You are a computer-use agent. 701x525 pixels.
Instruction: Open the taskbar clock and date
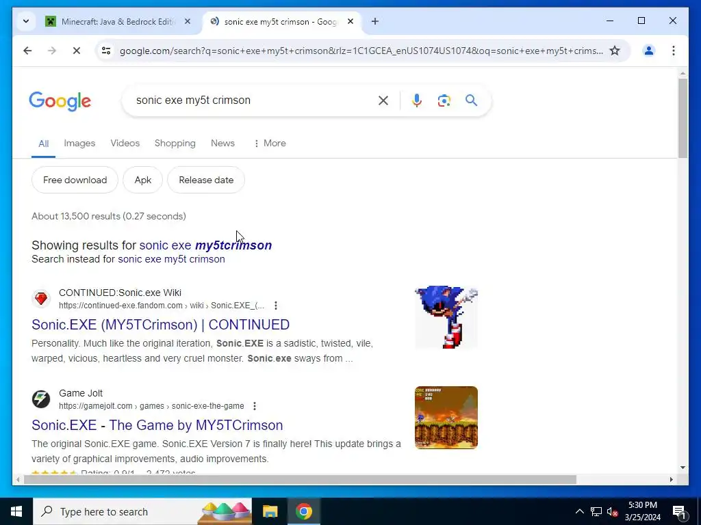[642, 511]
